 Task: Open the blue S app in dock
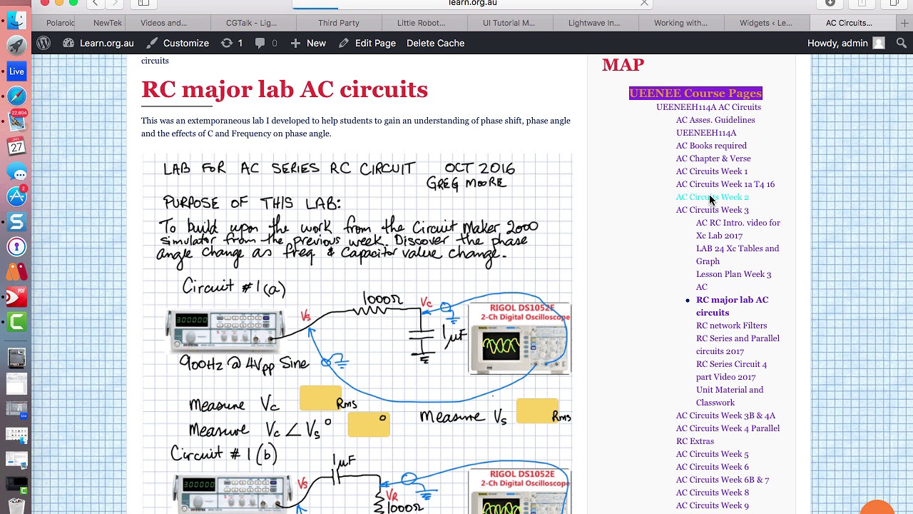pos(16,222)
